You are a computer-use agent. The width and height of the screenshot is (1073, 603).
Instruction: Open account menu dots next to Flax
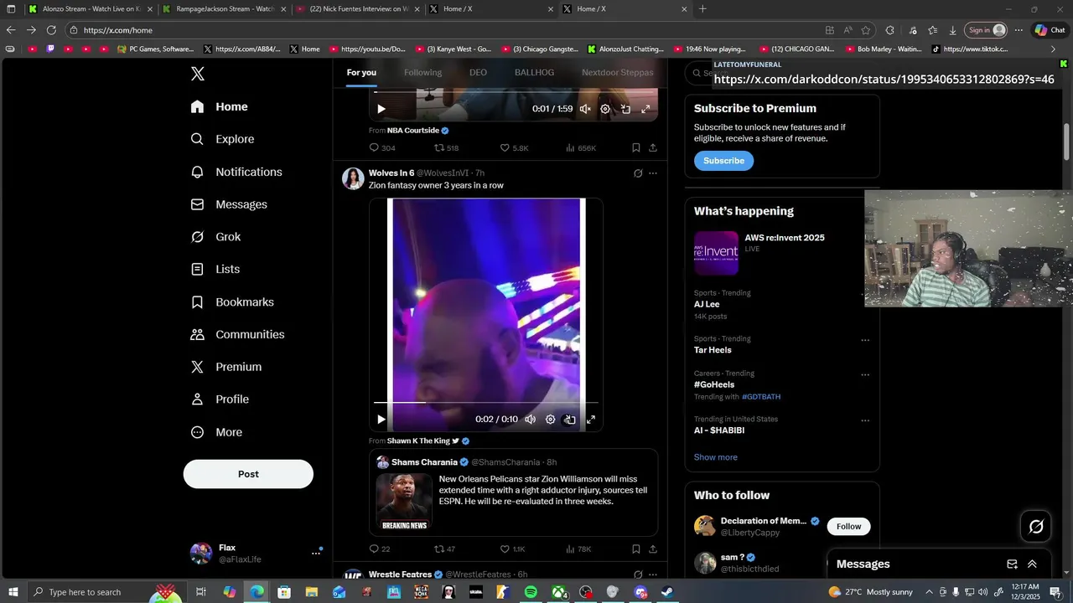(316, 553)
